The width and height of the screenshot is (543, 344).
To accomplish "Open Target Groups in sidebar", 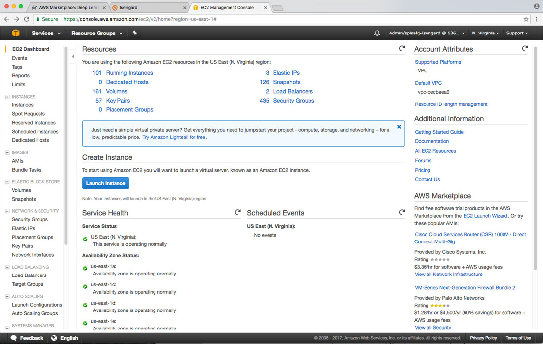I will 28,284.
